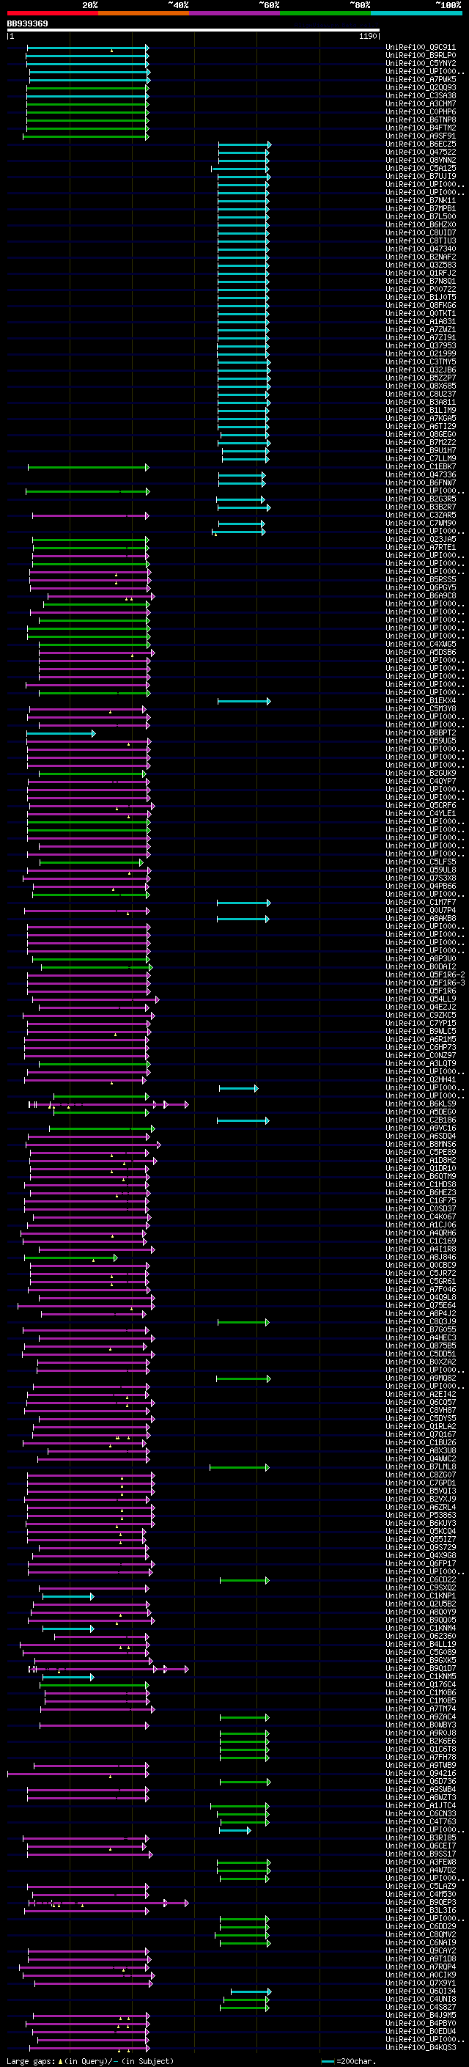Click the purple alignment bar for UniRef100_C3ZAR5
The image size is (469, 2067).
click(x=91, y=515)
